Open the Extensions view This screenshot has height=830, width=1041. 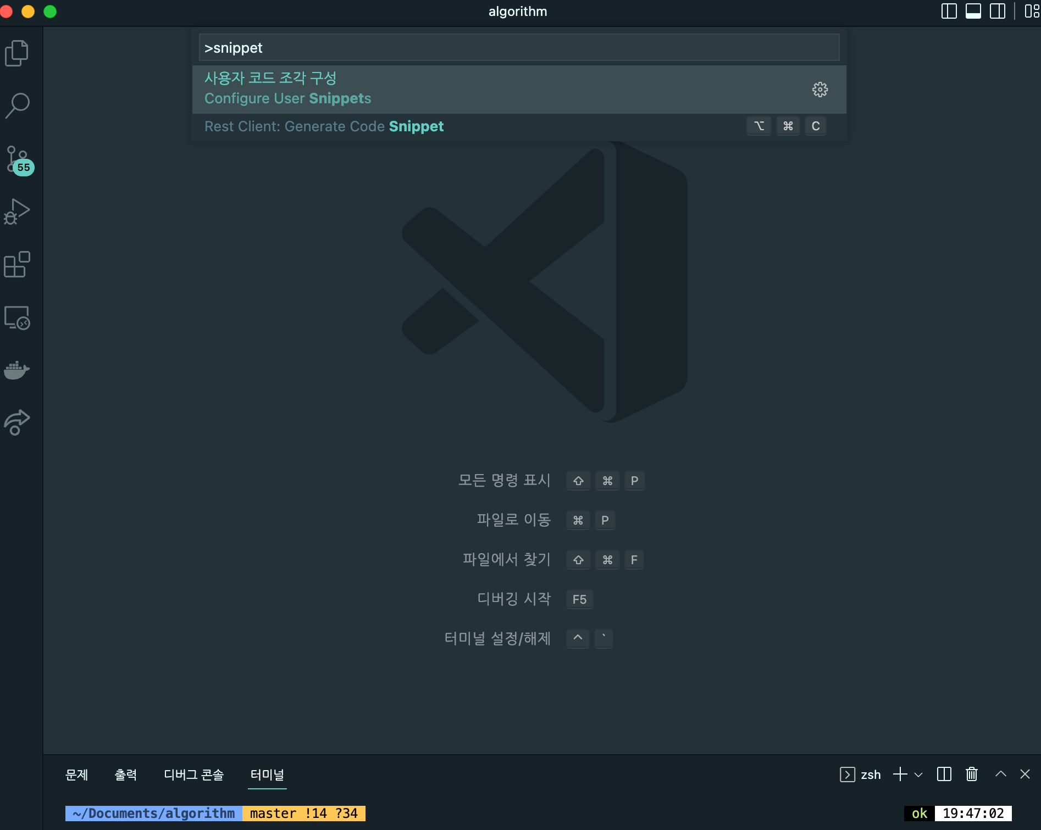point(17,264)
